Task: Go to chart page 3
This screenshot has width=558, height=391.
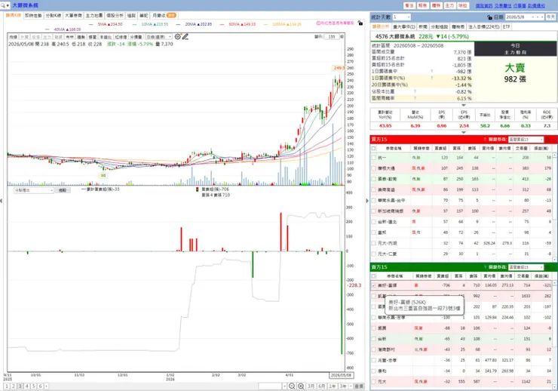Action: (20, 386)
